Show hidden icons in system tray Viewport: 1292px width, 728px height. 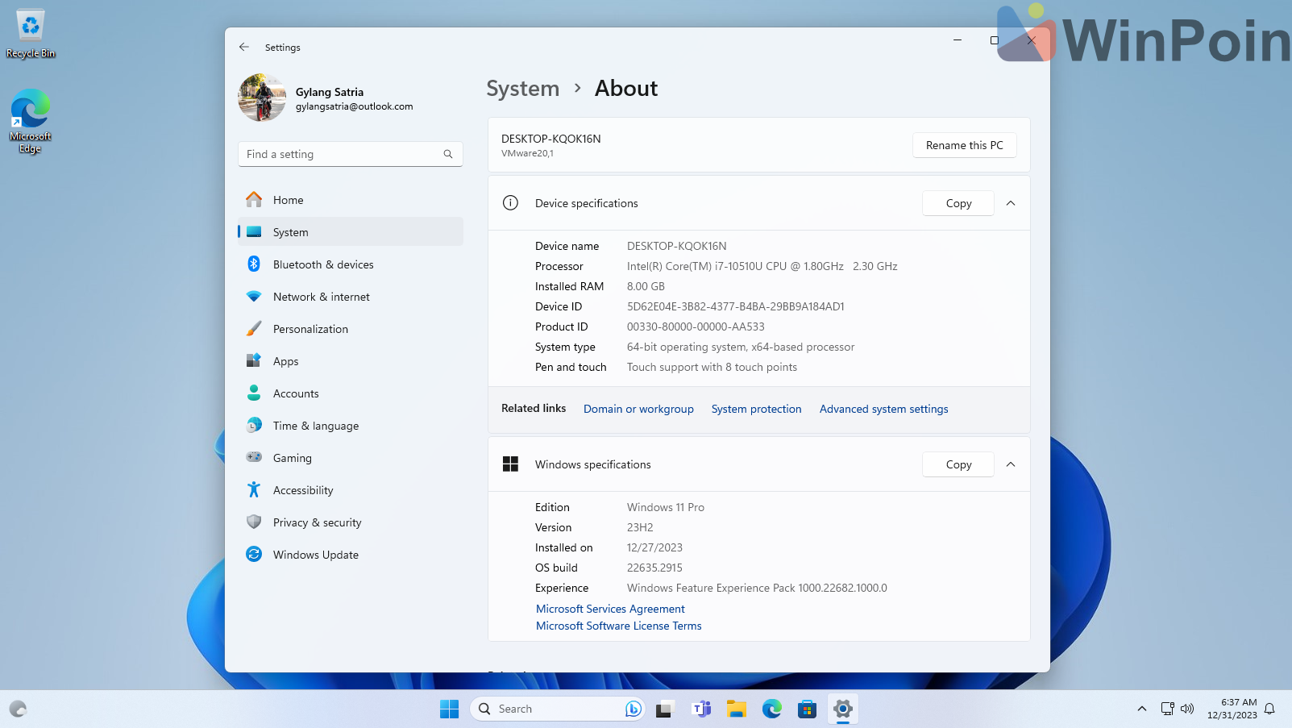pyautogui.click(x=1141, y=709)
